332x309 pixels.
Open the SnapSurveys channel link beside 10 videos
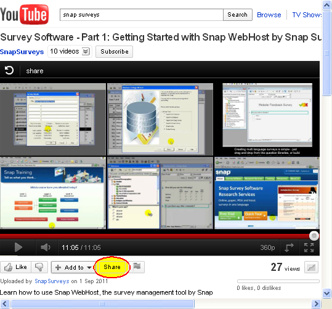click(x=22, y=52)
